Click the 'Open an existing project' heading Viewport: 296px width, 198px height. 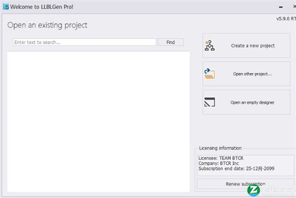47,25
